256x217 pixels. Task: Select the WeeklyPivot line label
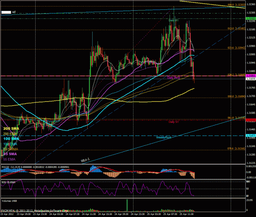coord(163,138)
